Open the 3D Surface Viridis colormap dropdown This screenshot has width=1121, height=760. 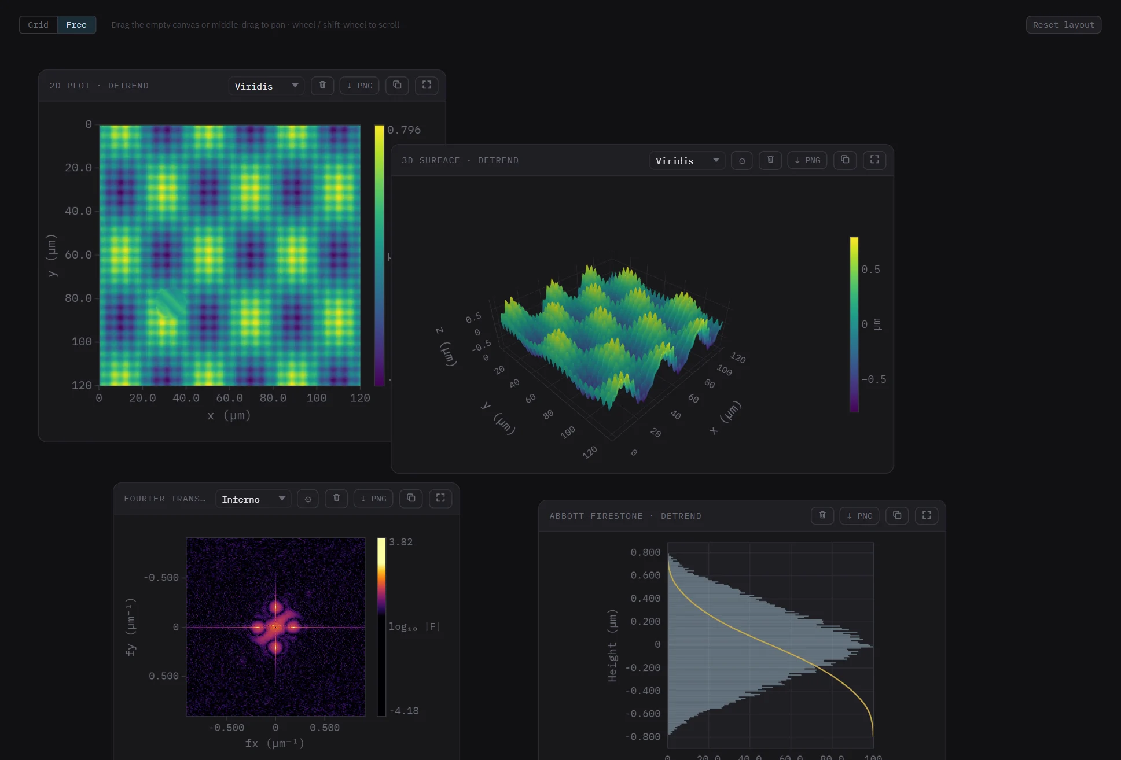click(687, 161)
